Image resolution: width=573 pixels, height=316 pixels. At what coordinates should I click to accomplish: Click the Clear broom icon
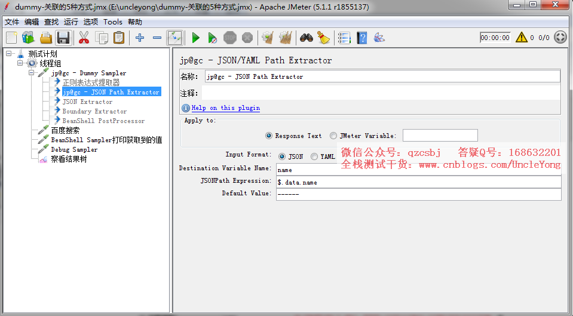click(268, 38)
